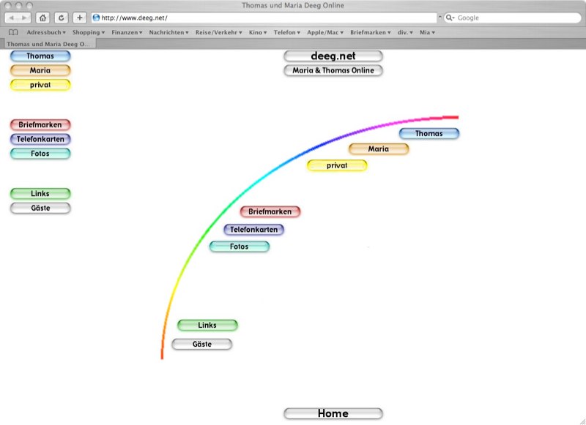Select the Thomas und Maria Deeg tab
The height and width of the screenshot is (425, 586).
[47, 44]
